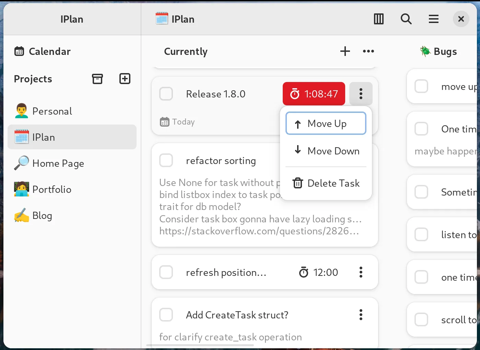Choose Delete Task from the menu
Image resolution: width=480 pixels, height=350 pixels.
coord(326,183)
